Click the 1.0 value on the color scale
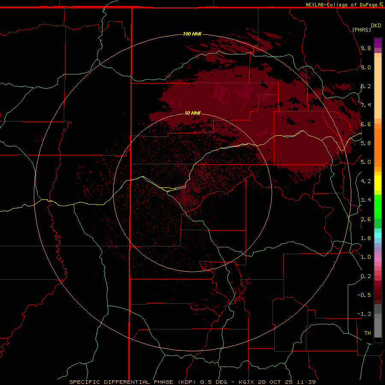This screenshot has width=385, height=385. 366,257
